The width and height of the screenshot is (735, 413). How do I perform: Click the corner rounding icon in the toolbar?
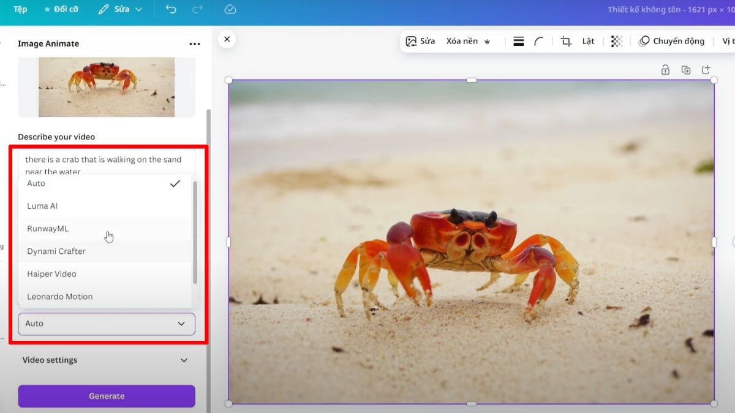pyautogui.click(x=538, y=40)
